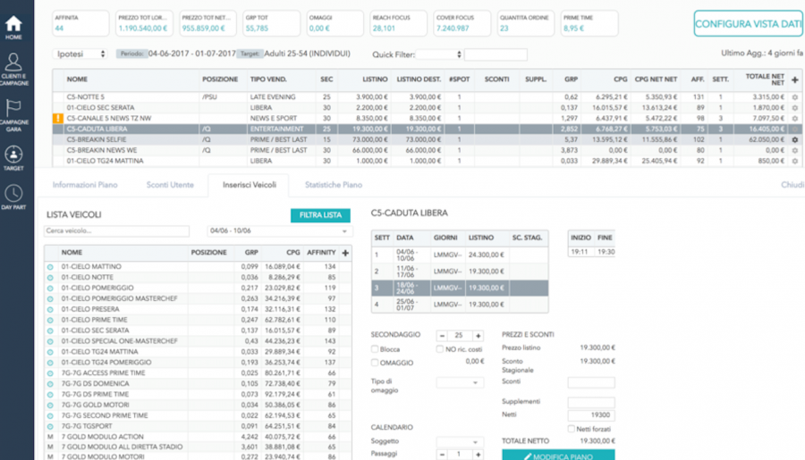The height and width of the screenshot is (460, 805).
Task: Open the Day Part clock icon
Action: (13, 197)
